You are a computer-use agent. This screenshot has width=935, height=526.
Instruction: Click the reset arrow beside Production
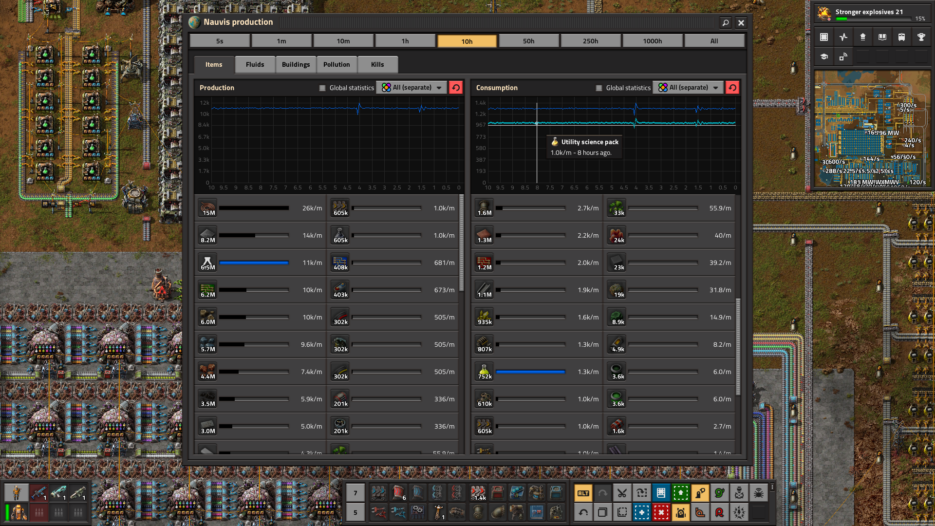tap(456, 88)
